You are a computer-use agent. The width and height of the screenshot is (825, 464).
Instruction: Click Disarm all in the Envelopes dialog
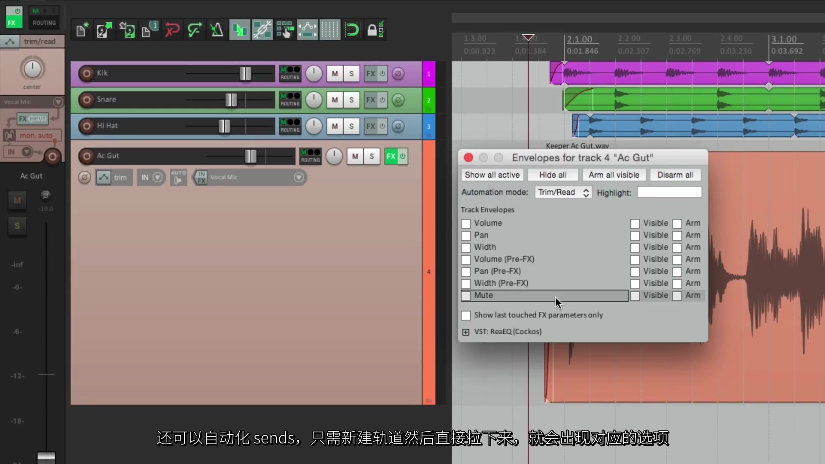point(675,174)
